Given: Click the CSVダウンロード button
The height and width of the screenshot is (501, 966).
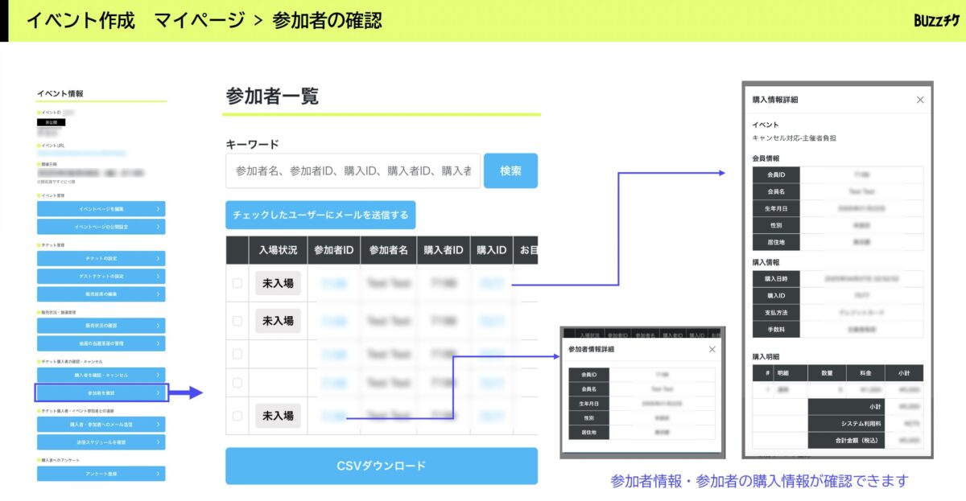Looking at the screenshot, I should tap(381, 466).
